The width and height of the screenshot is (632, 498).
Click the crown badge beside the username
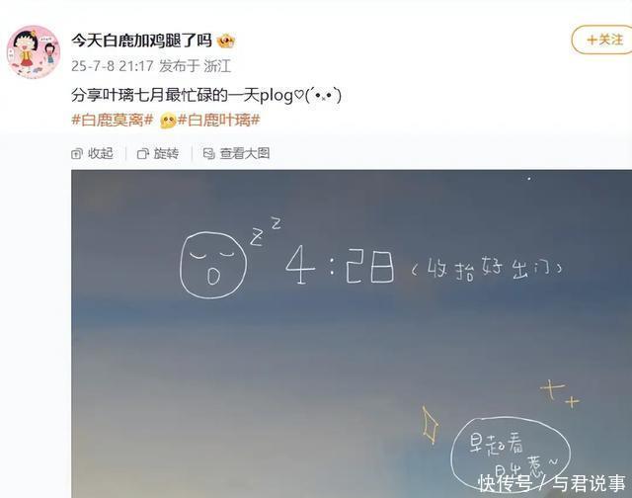226,41
